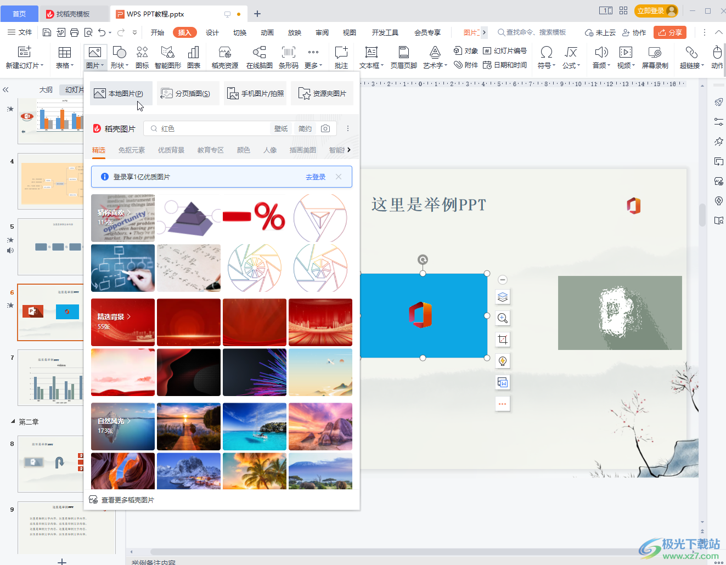Screen dimensions: 726x565
Task: Expand the File (文件) menu
Action: 20,32
